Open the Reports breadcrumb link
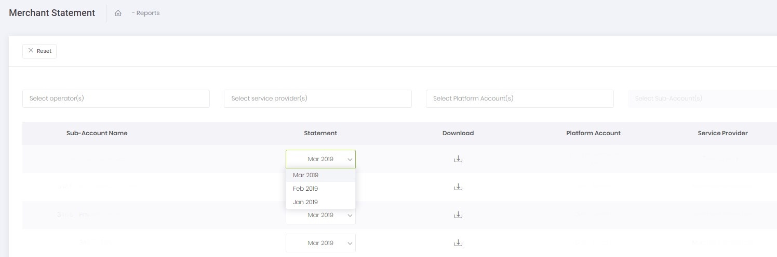The width and height of the screenshot is (777, 257). (x=148, y=13)
